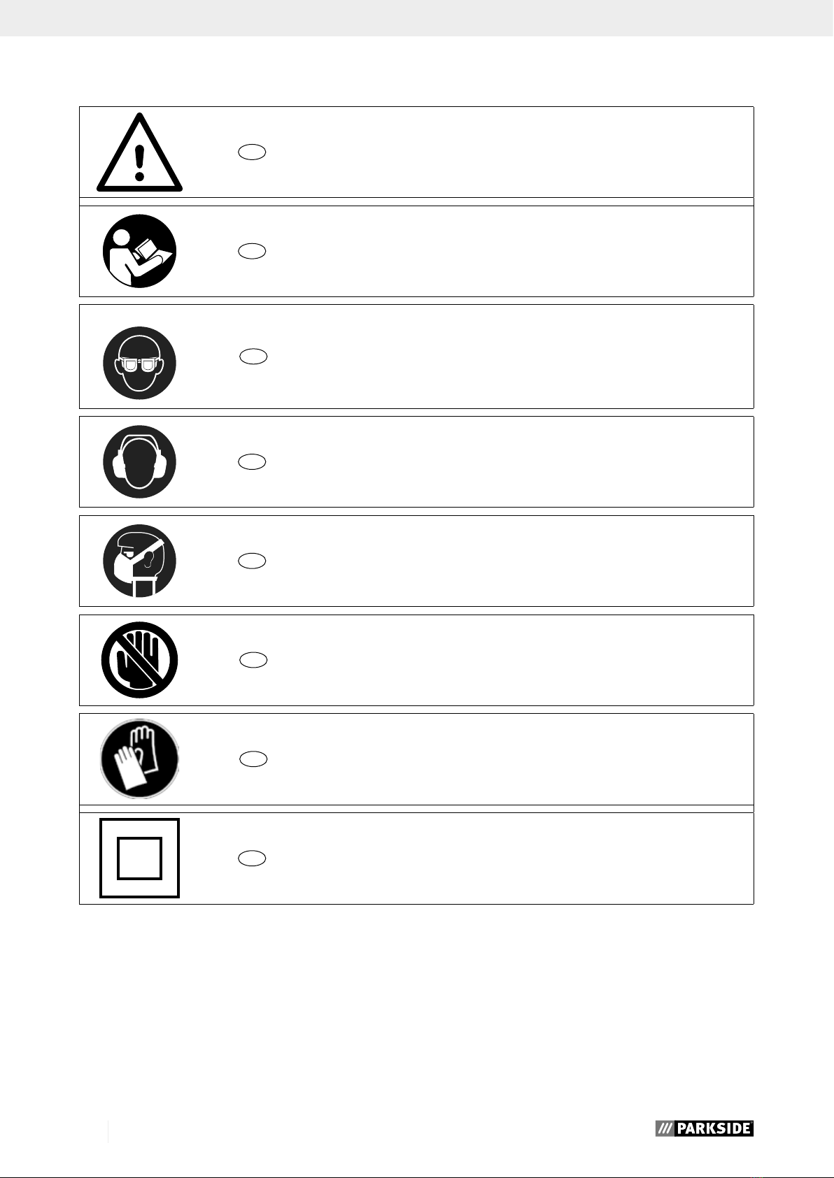Select the oval badge beside the manual icon
Image resolution: width=834 pixels, height=1178 pixels.
[x=252, y=251]
